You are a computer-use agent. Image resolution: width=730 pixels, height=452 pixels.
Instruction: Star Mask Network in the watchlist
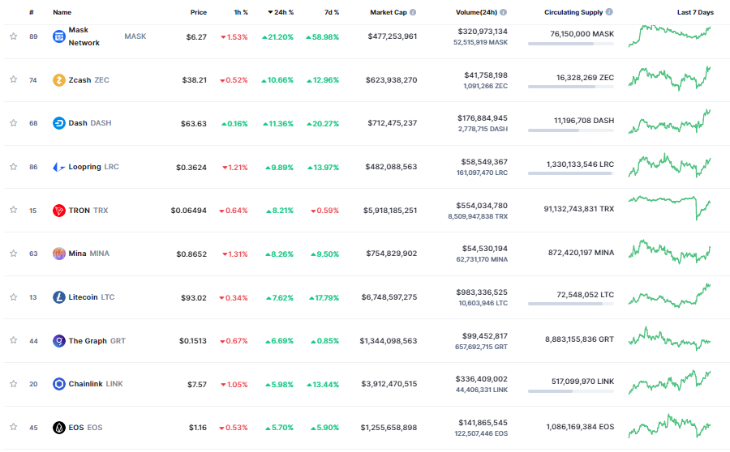click(x=14, y=36)
